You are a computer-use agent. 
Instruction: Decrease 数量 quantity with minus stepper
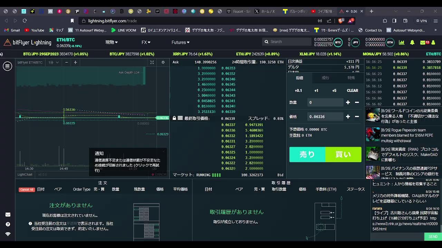(357, 102)
